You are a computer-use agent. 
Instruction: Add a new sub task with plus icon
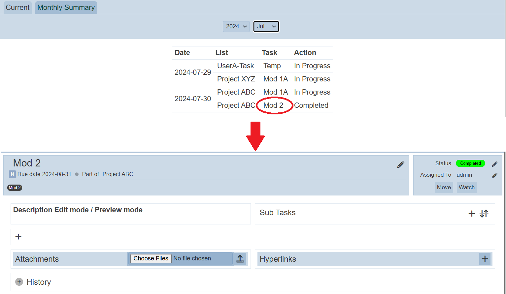[x=472, y=214]
